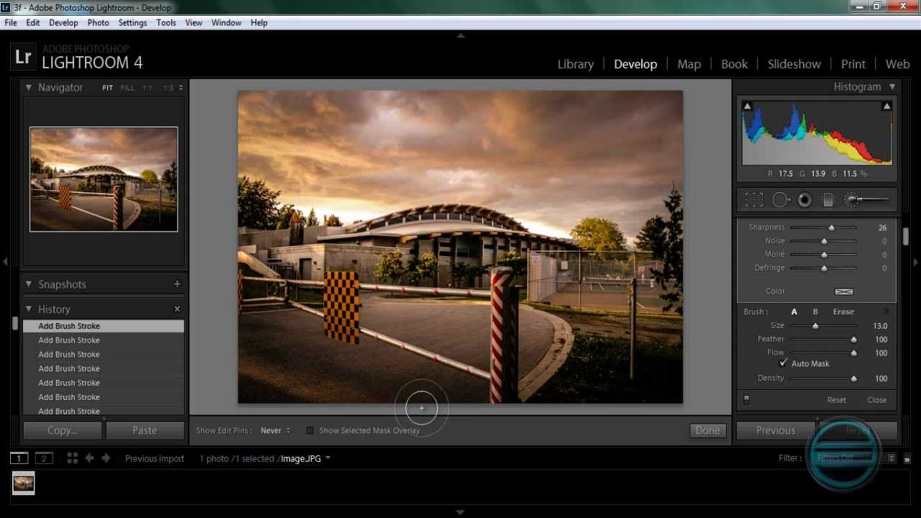Screen dimensions: 921x518
Task: Toggle the filmstrip filter switch icon
Action: pyautogui.click(x=907, y=458)
